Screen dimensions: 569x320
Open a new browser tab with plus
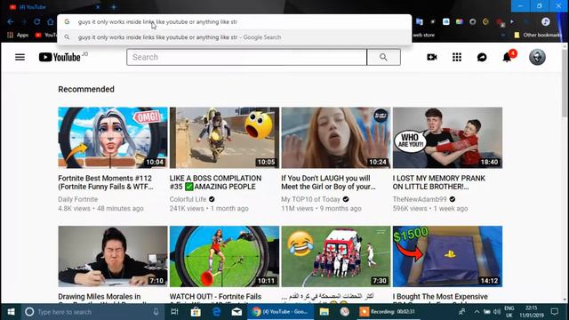114,7
